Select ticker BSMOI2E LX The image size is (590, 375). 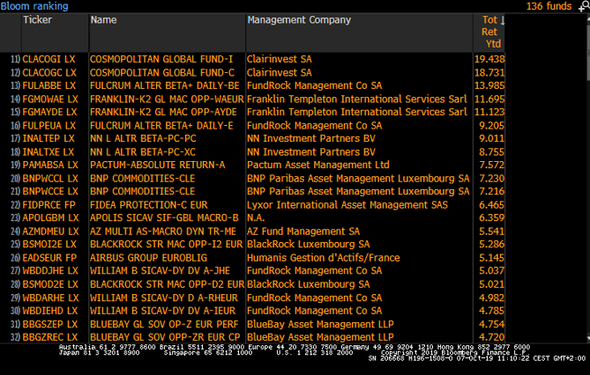tap(49, 244)
